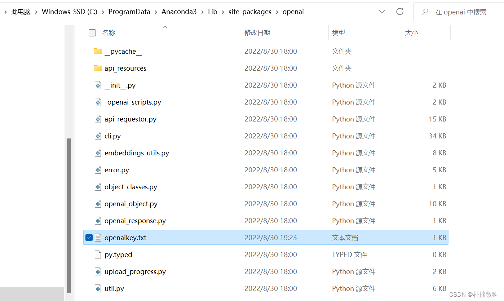The width and height of the screenshot is (504, 301).
Task: Select file name py.typed
Action: 118,255
